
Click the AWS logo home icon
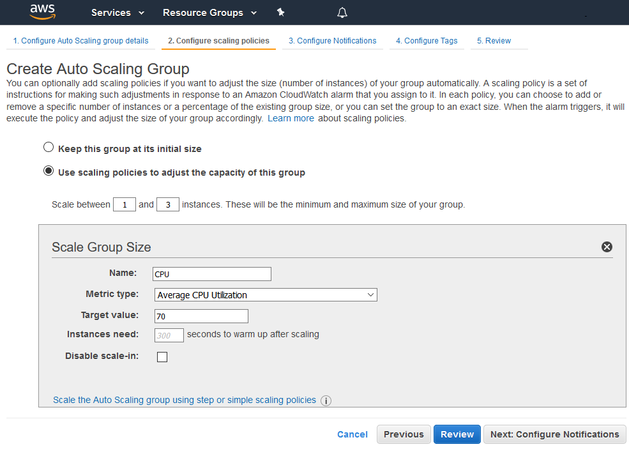(42, 12)
